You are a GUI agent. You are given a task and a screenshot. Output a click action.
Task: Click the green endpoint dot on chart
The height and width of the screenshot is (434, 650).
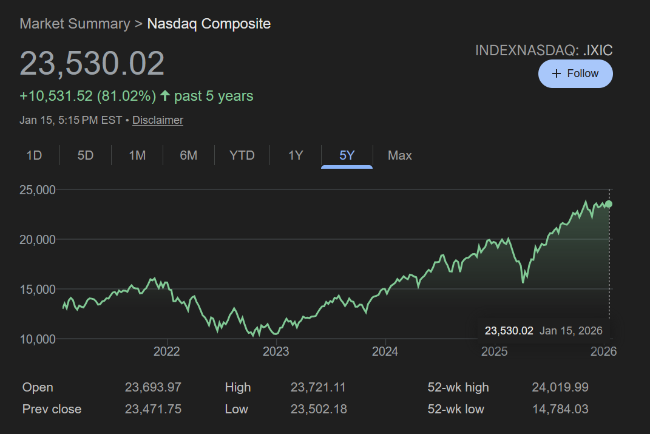tap(609, 204)
